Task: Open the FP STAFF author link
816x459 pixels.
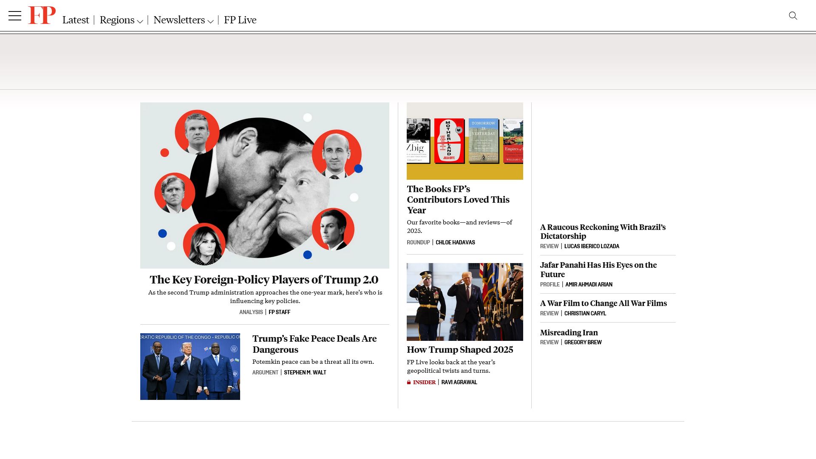Action: tap(279, 312)
